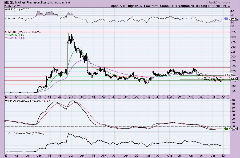The image size is (240, 158).
Task: Click the 90 level on RSI axis
Action: (x=232, y=11)
